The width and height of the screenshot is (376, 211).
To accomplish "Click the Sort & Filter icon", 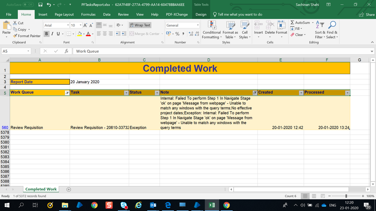I will [319, 30].
